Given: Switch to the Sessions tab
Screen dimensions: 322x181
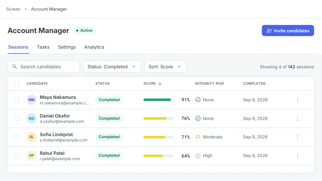Looking at the screenshot, I should click(x=18, y=47).
